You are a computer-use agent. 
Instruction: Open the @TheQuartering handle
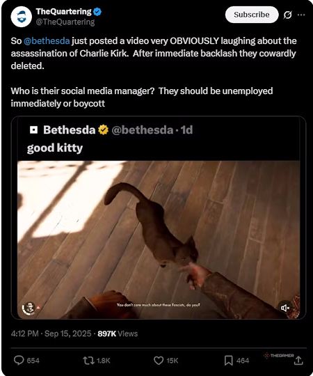click(65, 22)
